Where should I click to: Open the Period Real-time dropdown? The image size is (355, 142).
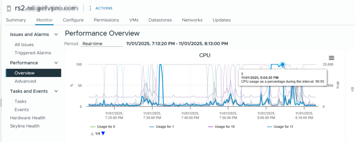pyautogui.click(x=102, y=44)
